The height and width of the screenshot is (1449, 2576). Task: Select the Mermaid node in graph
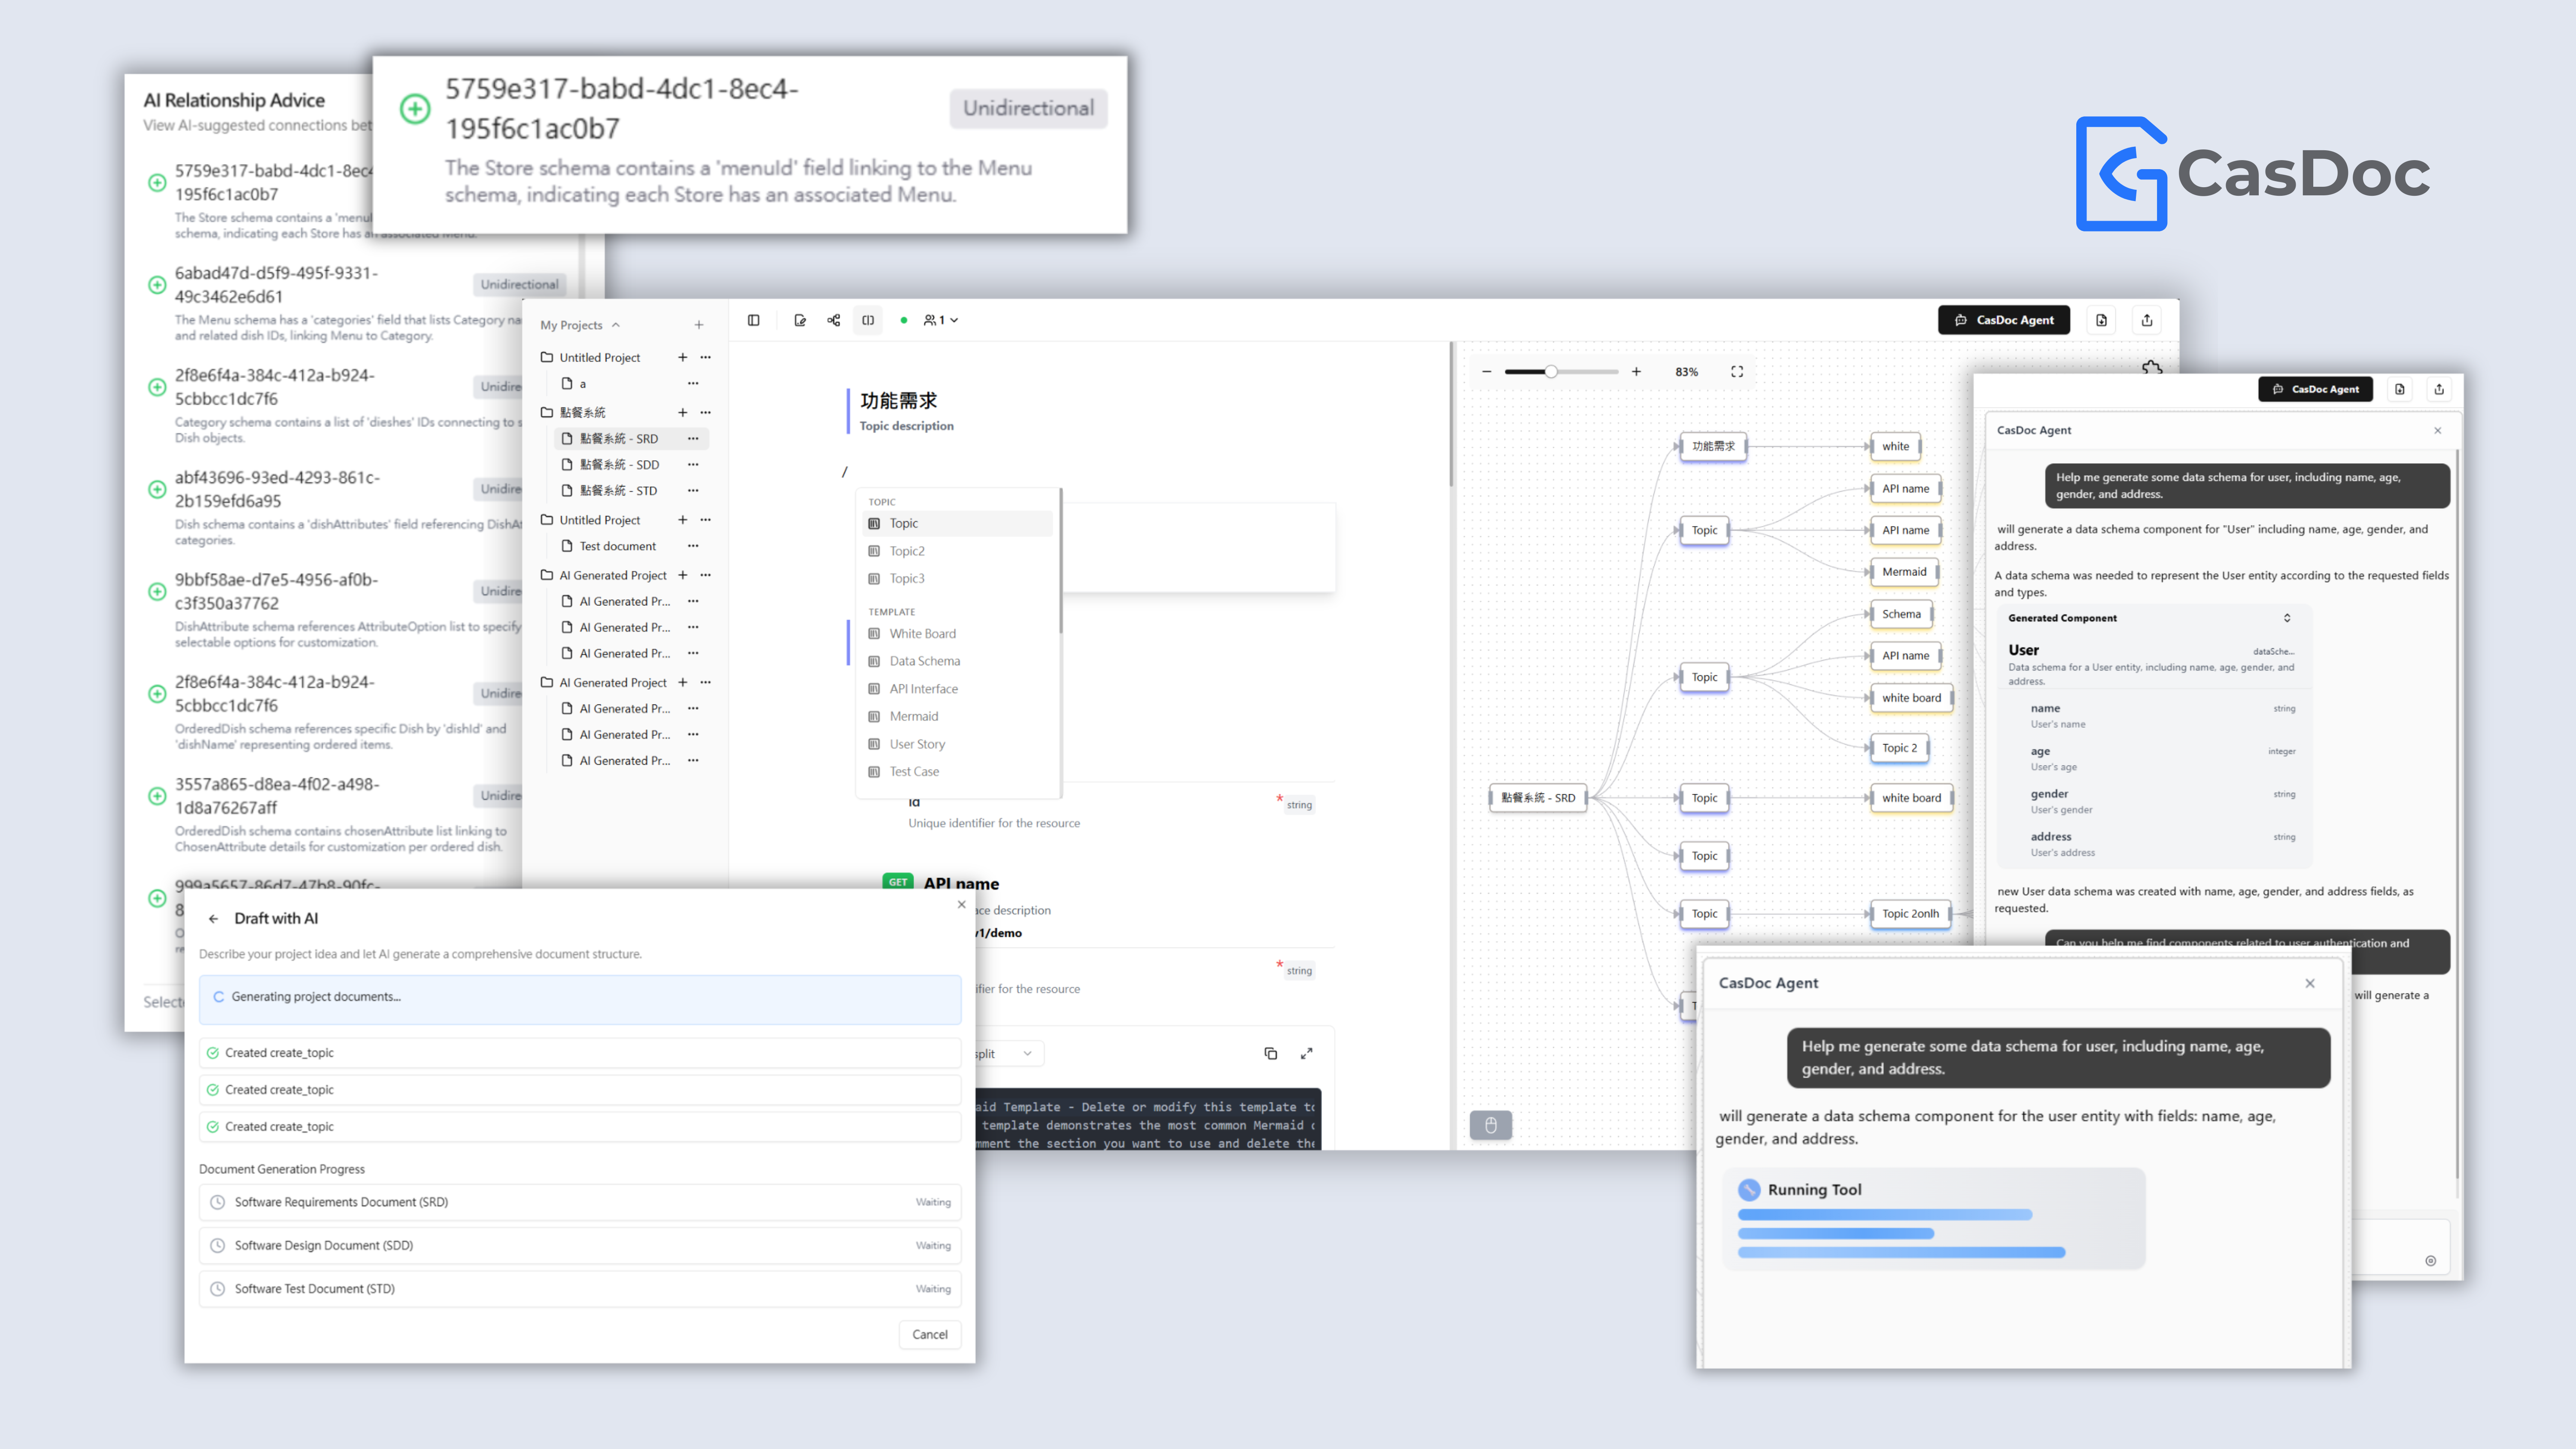coord(1904,572)
